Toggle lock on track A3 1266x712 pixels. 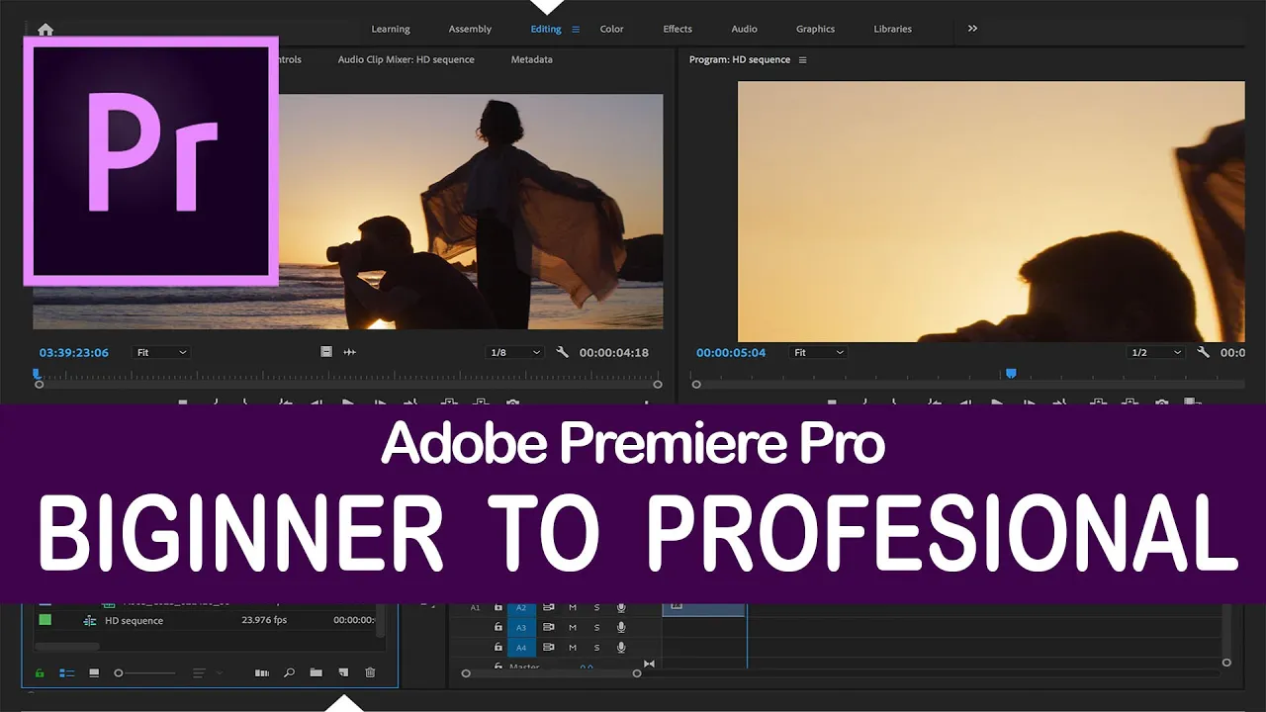point(498,627)
